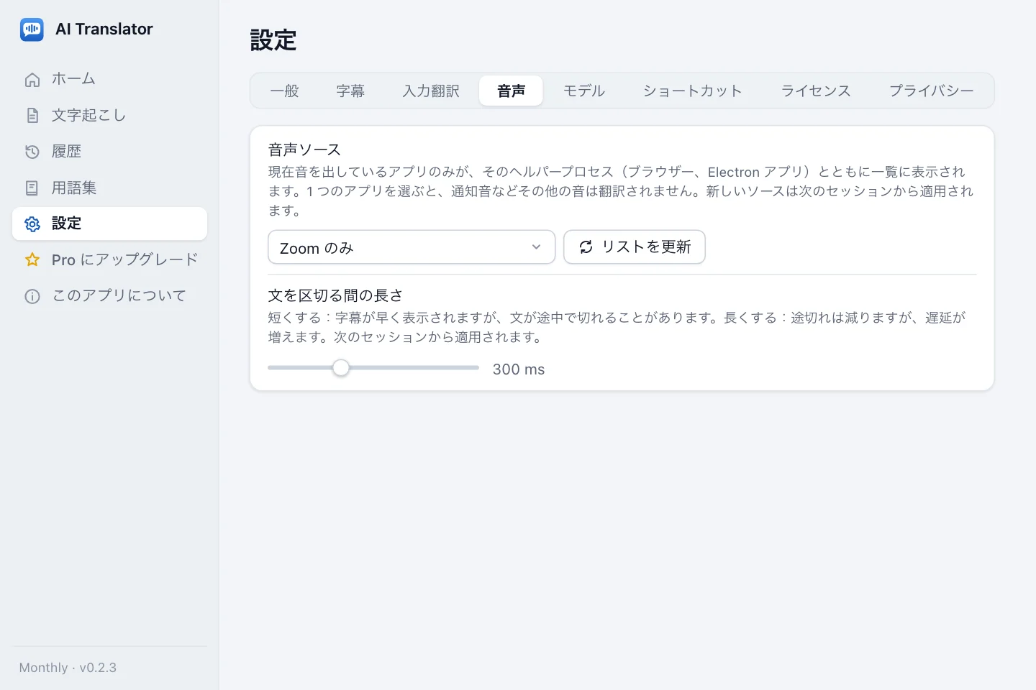Click the 設定 page title

(x=273, y=40)
